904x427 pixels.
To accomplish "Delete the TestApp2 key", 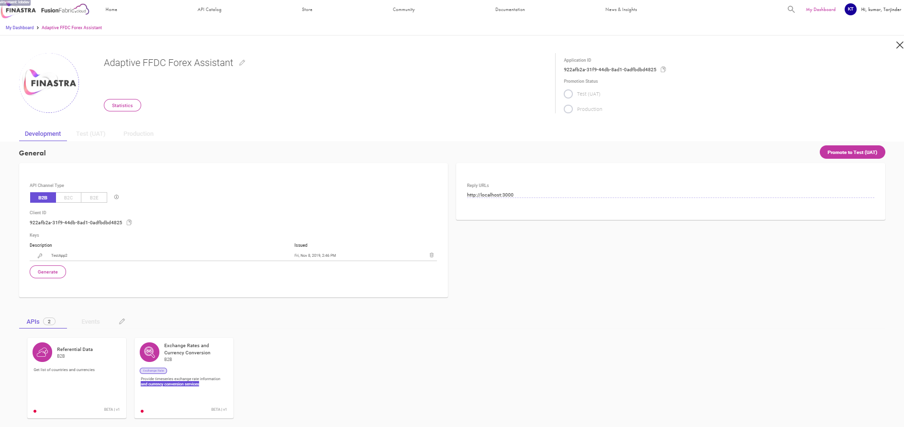I will point(432,255).
